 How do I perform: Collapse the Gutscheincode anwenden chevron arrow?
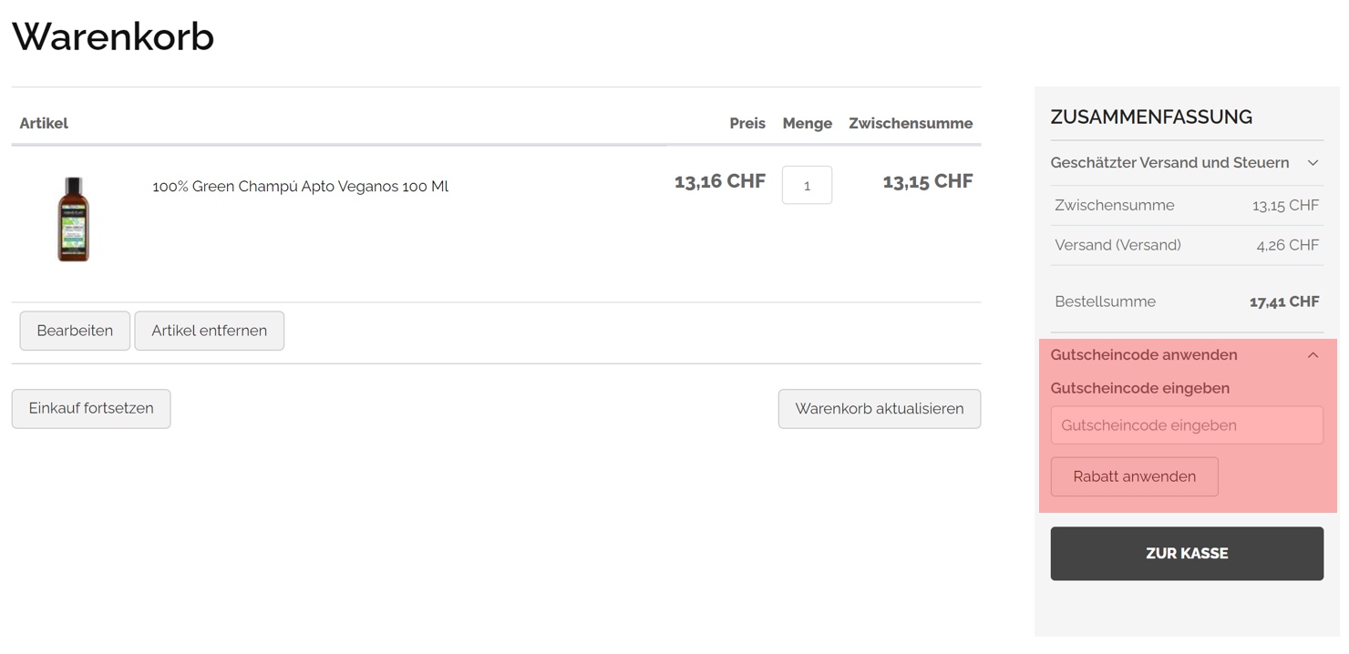coord(1313,355)
